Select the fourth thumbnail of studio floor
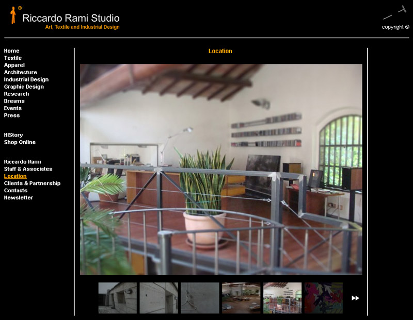The width and height of the screenshot is (413, 320). point(241,298)
